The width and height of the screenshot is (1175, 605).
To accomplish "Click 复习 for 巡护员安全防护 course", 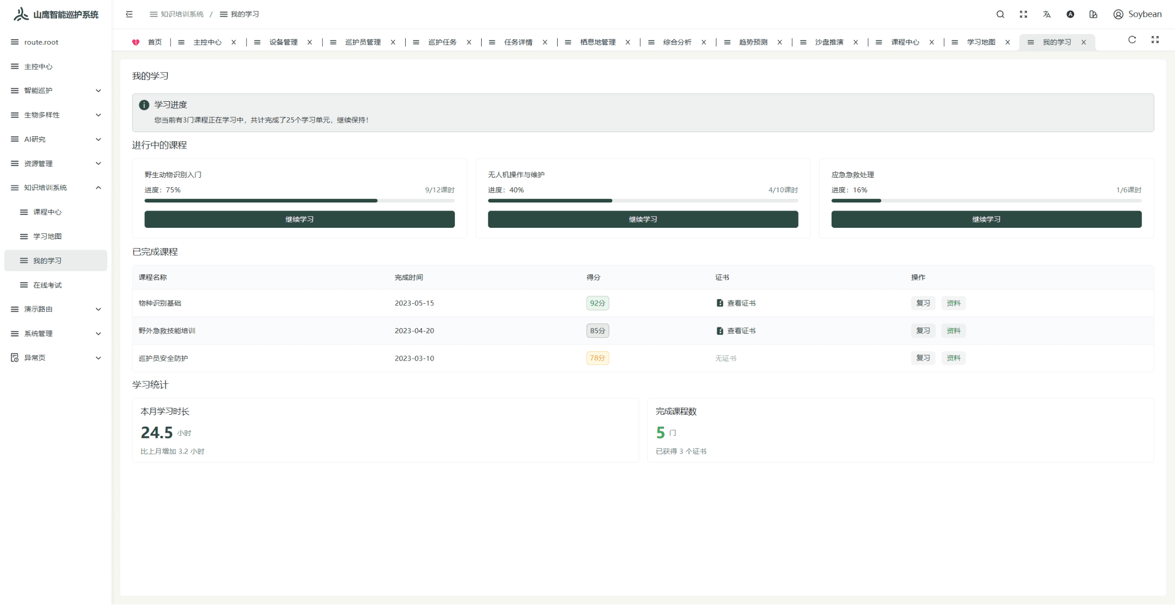I will [x=922, y=358].
